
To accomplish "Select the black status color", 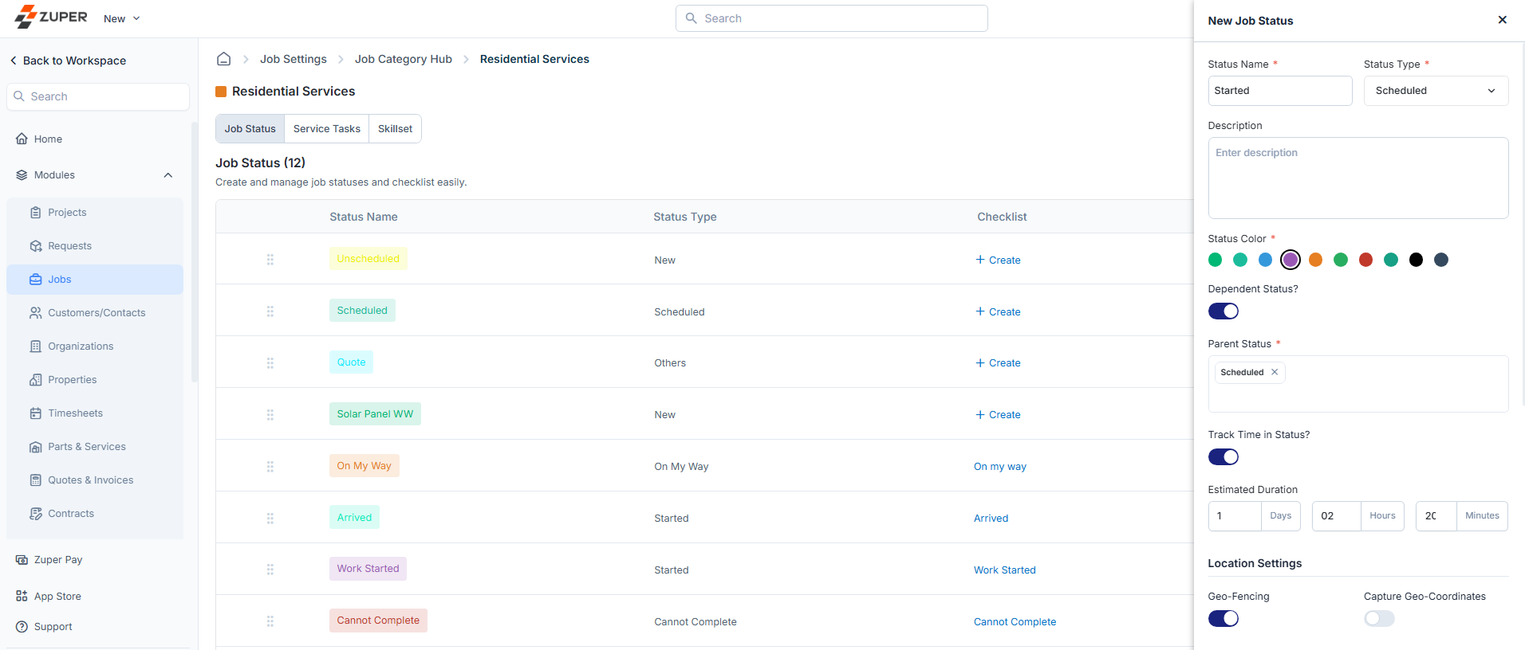I will pos(1416,260).
